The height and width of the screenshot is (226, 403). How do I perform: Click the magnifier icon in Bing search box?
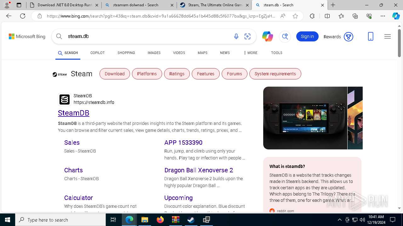click(59, 36)
